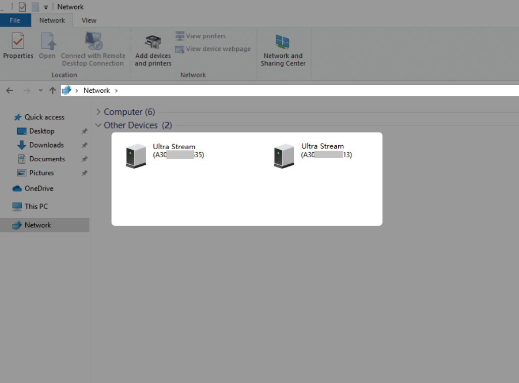Go up one level with up arrow
519x383 pixels.
coord(53,91)
